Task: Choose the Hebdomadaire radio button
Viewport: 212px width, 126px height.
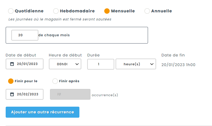Action: point(56,11)
